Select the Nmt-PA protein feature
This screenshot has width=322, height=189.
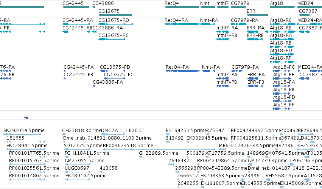coord(208,71)
